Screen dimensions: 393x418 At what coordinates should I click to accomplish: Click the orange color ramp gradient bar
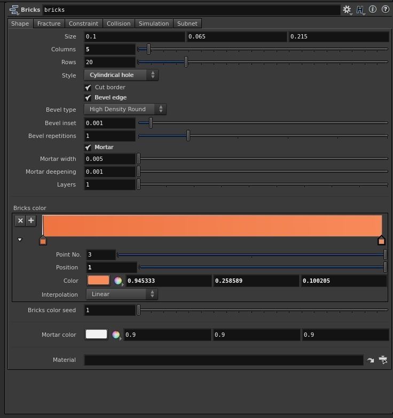click(212, 226)
